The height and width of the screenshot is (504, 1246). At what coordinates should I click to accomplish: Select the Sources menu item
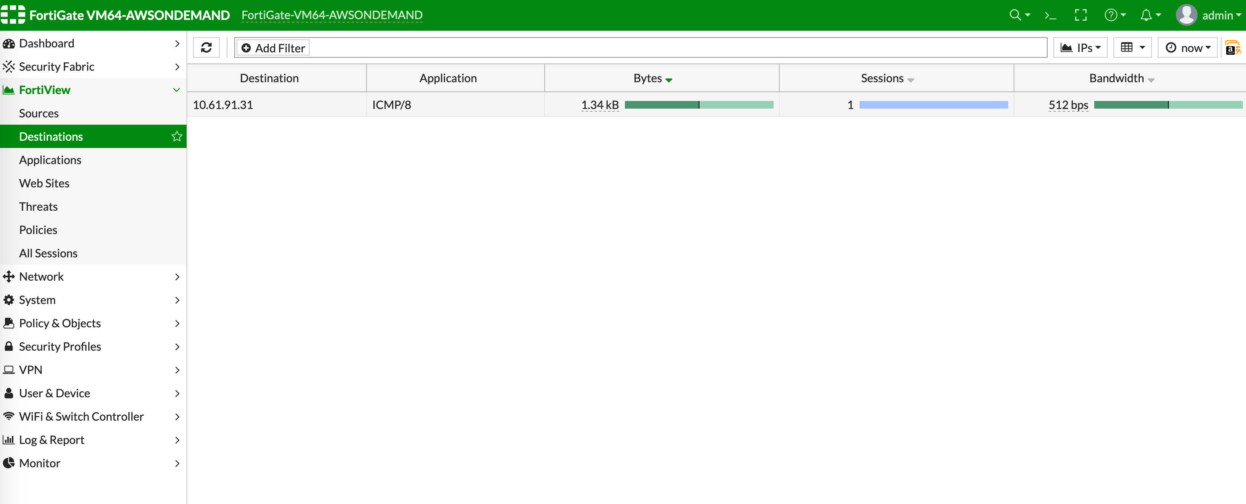(38, 113)
